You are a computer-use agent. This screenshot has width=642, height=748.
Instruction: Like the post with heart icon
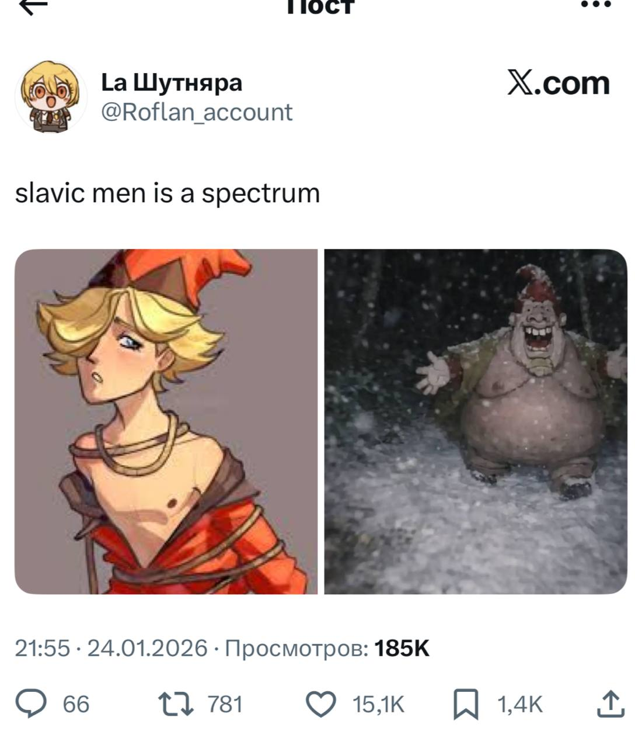pos(322,704)
